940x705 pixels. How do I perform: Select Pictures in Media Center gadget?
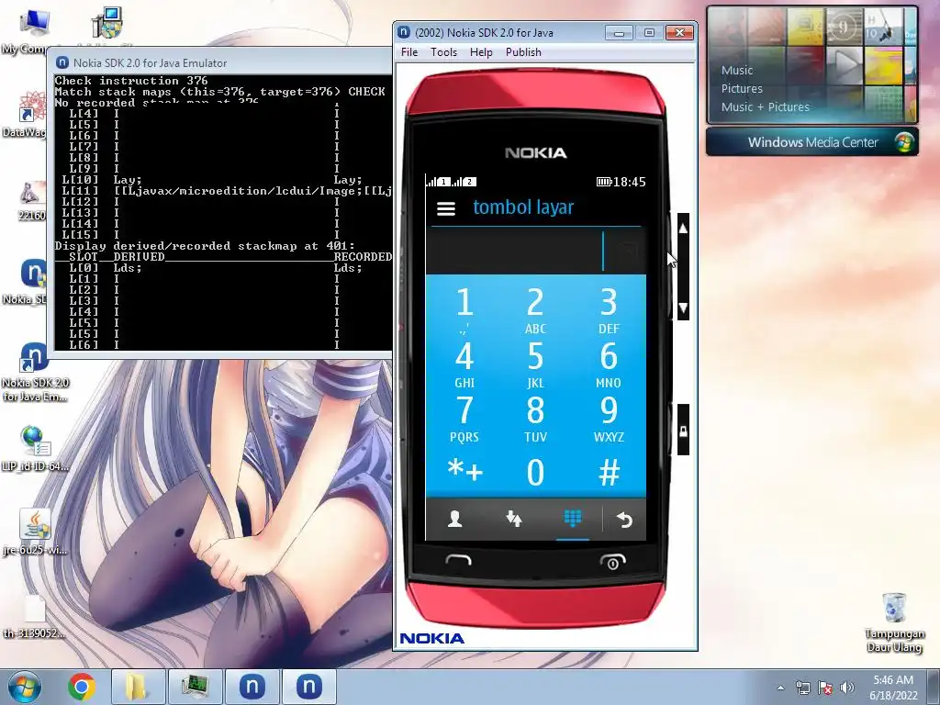tap(742, 89)
